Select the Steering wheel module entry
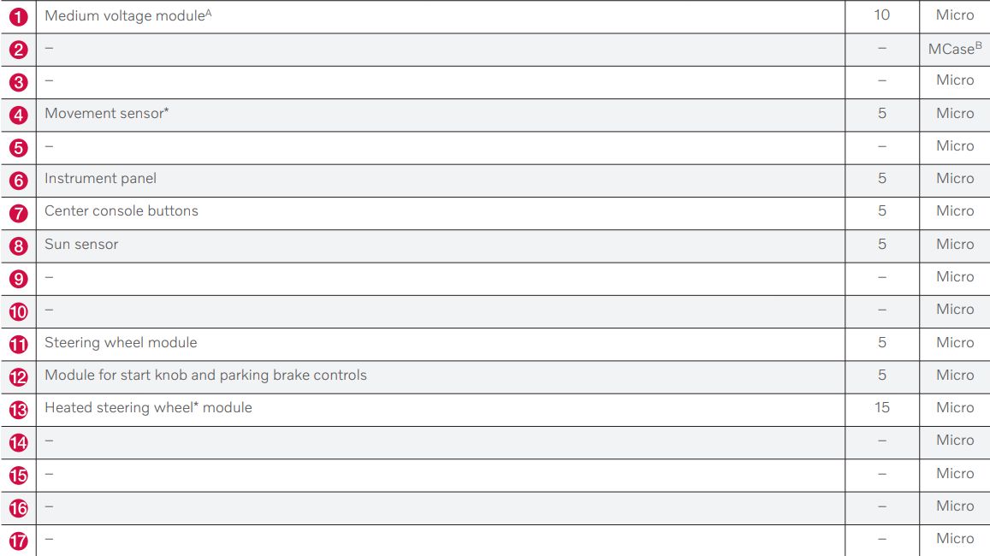The image size is (990, 556). point(121,342)
